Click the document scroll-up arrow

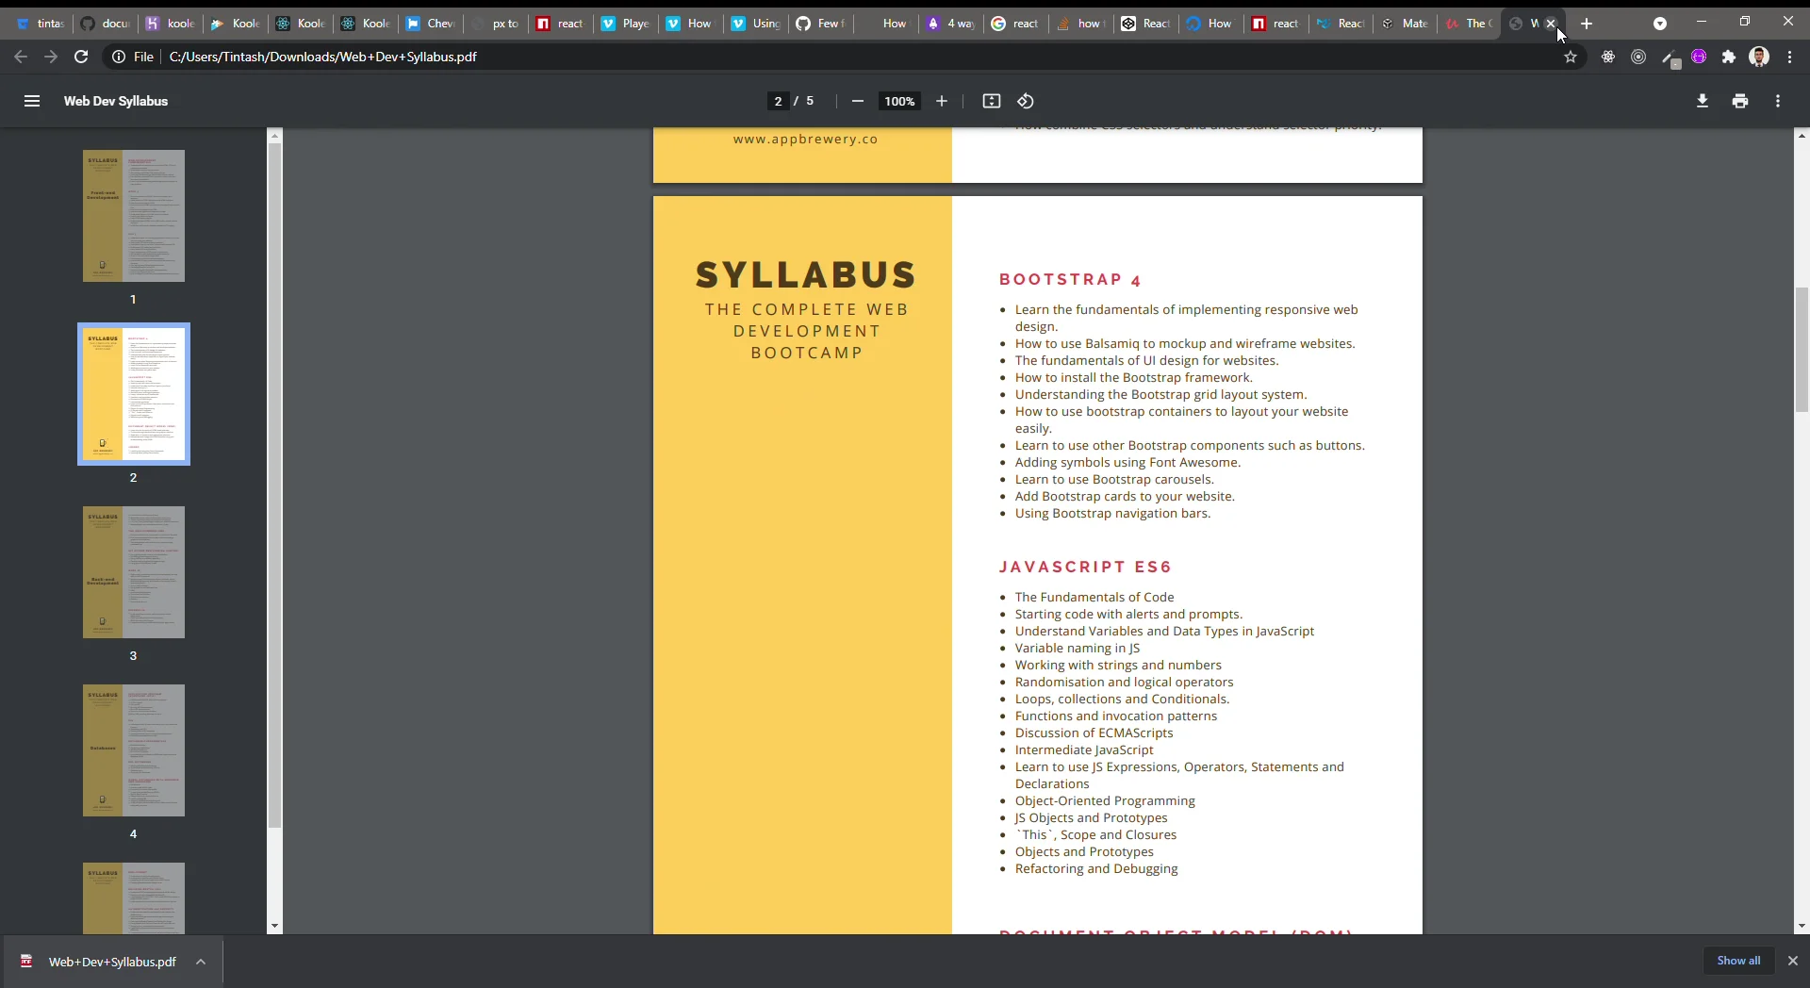(x=1802, y=136)
